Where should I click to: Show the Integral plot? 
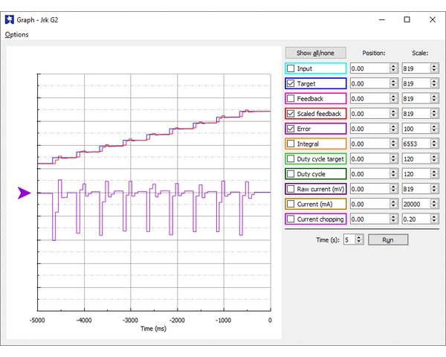[x=291, y=144]
